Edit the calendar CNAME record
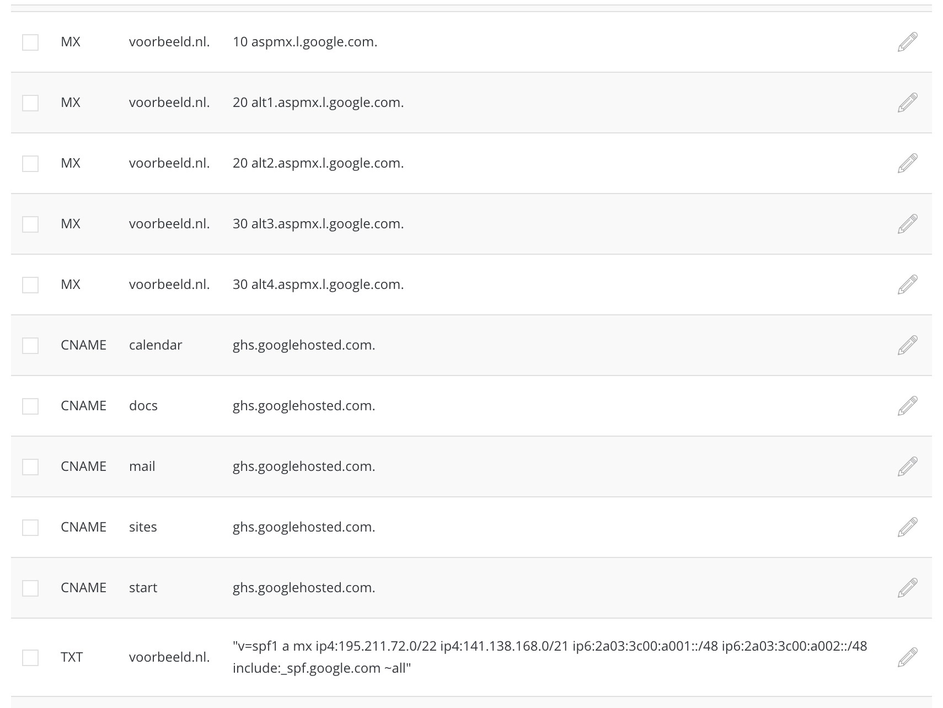The height and width of the screenshot is (708, 943). click(907, 345)
